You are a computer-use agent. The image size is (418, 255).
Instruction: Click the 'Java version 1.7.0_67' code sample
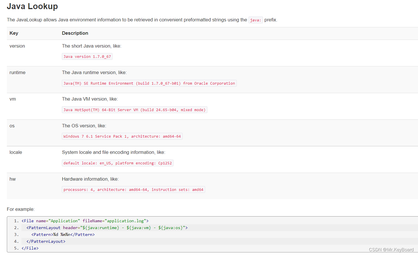[x=87, y=56]
